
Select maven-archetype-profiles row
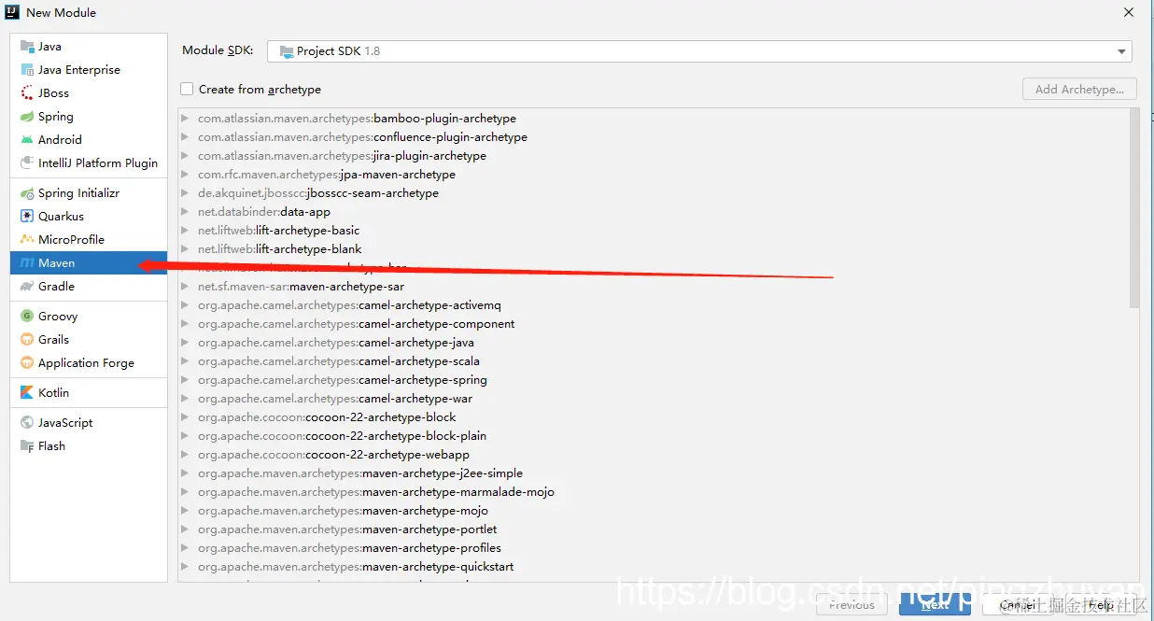click(654, 548)
